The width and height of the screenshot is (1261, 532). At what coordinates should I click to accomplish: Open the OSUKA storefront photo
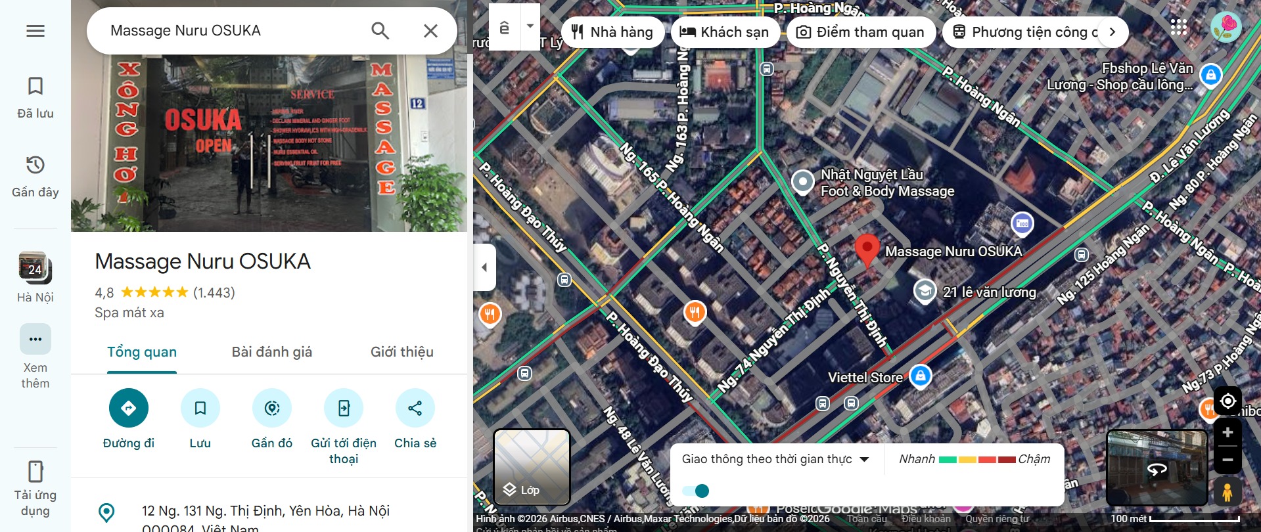click(269, 143)
